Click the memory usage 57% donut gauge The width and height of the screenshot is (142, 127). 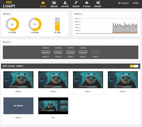pos(35,24)
